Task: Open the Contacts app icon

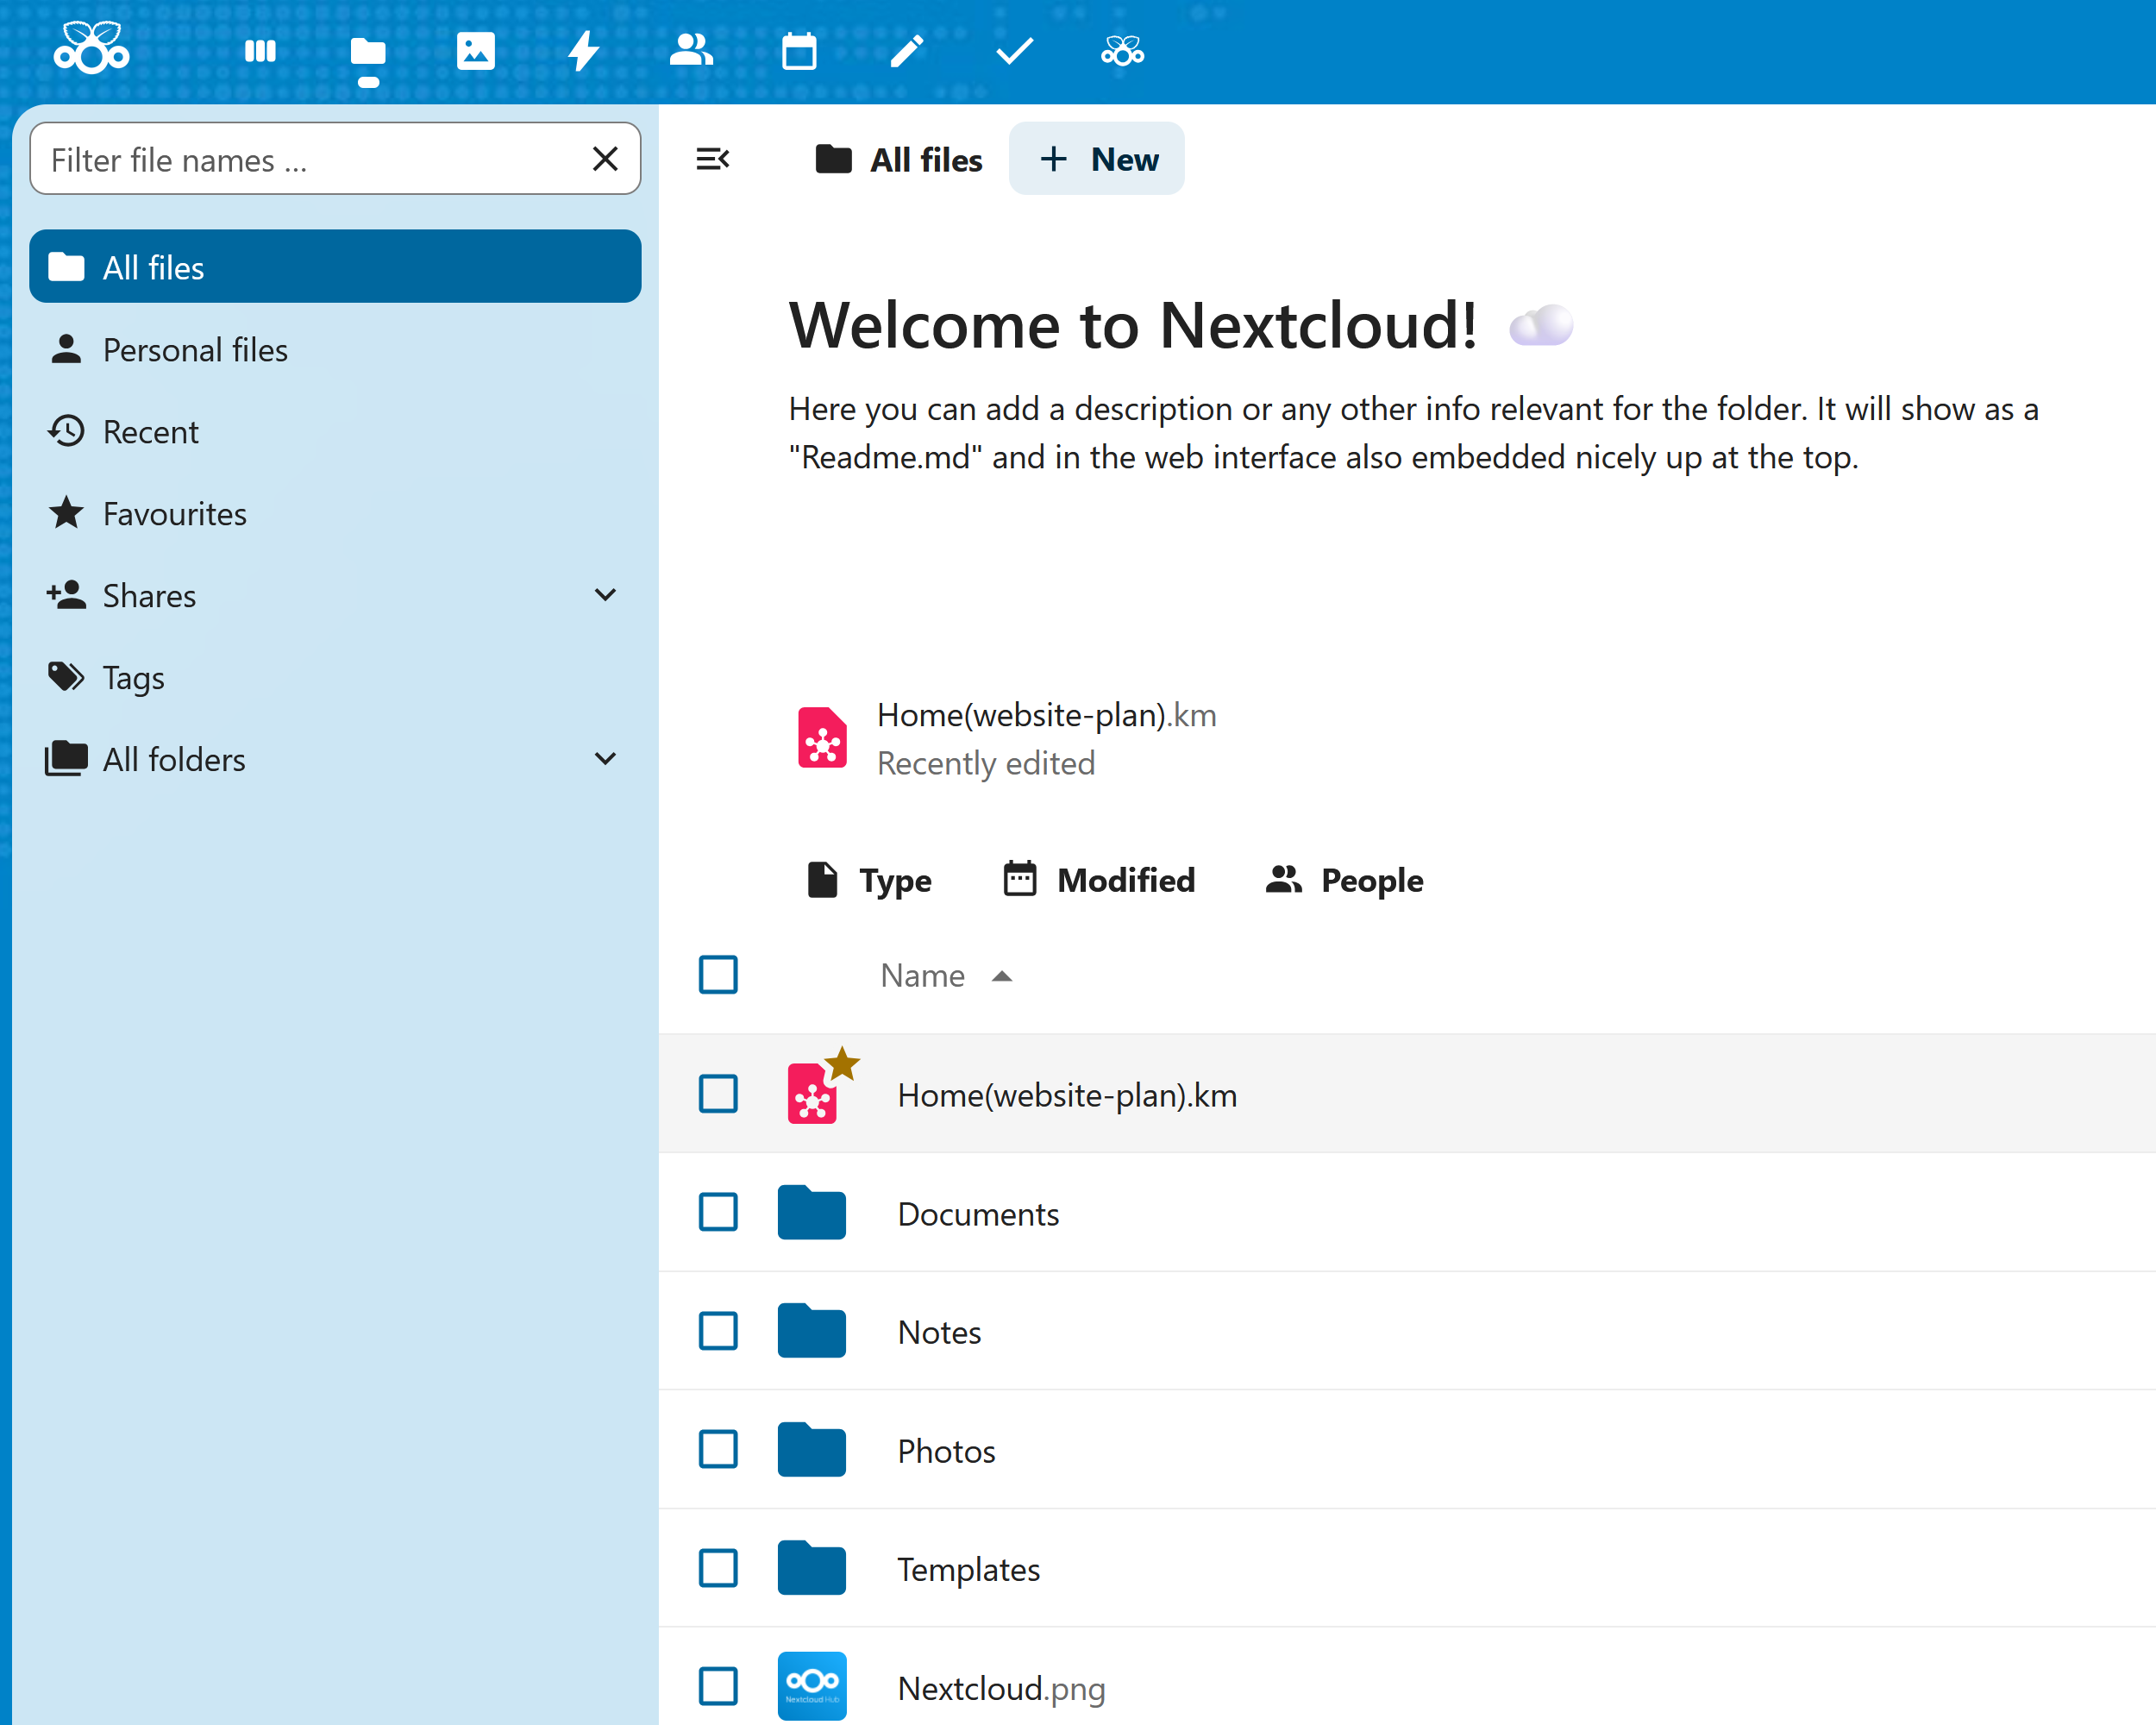Action: tap(691, 50)
